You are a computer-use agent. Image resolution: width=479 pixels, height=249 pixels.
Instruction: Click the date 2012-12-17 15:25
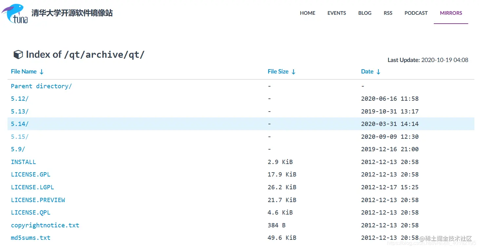coord(390,187)
